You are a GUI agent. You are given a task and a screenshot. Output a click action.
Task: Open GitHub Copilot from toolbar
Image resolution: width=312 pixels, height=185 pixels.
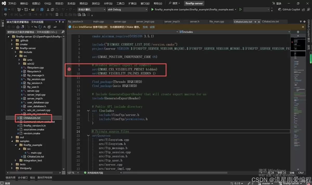click(289, 9)
